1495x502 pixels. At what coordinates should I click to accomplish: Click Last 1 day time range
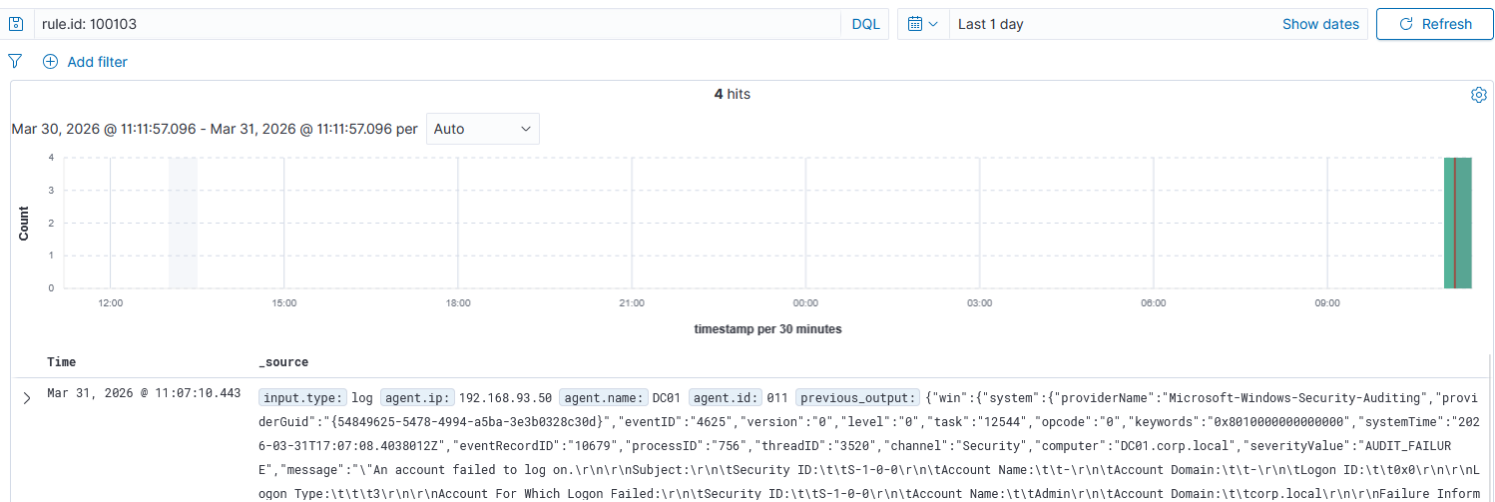point(991,24)
